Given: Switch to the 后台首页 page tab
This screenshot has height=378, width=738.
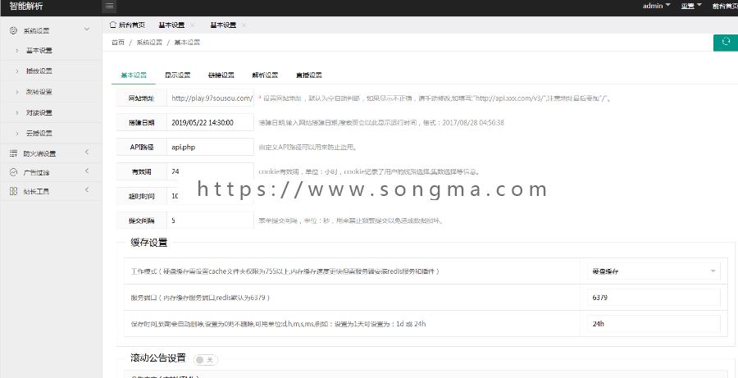Looking at the screenshot, I should pos(127,25).
